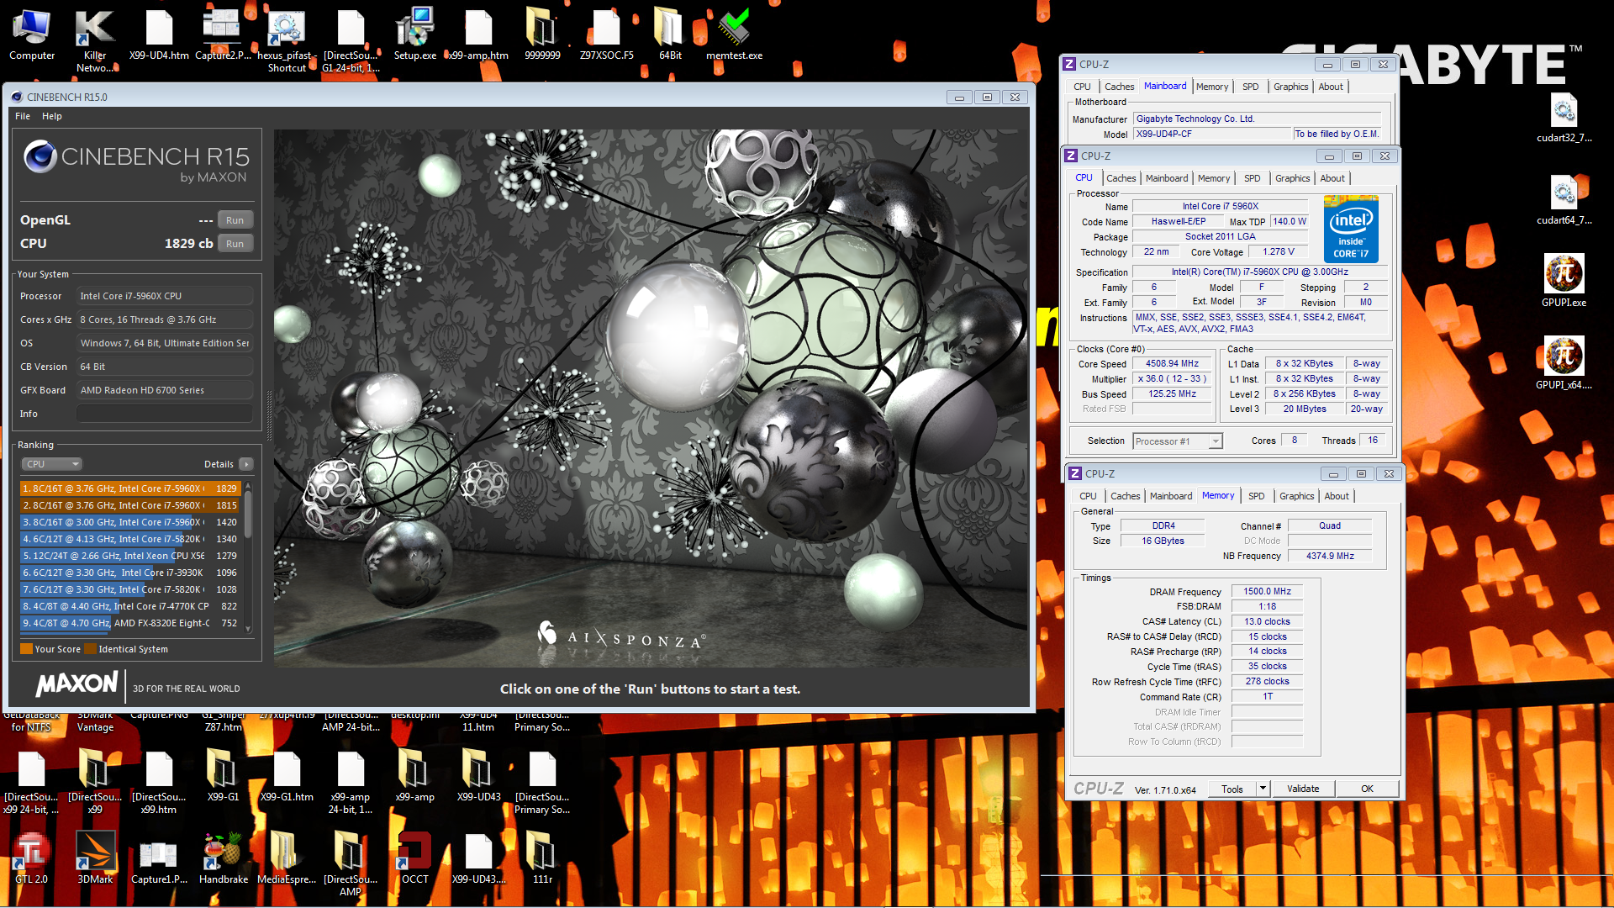The width and height of the screenshot is (1614, 908).
Task: Select ranking row Intel Xeon 1279
Action: 130,556
